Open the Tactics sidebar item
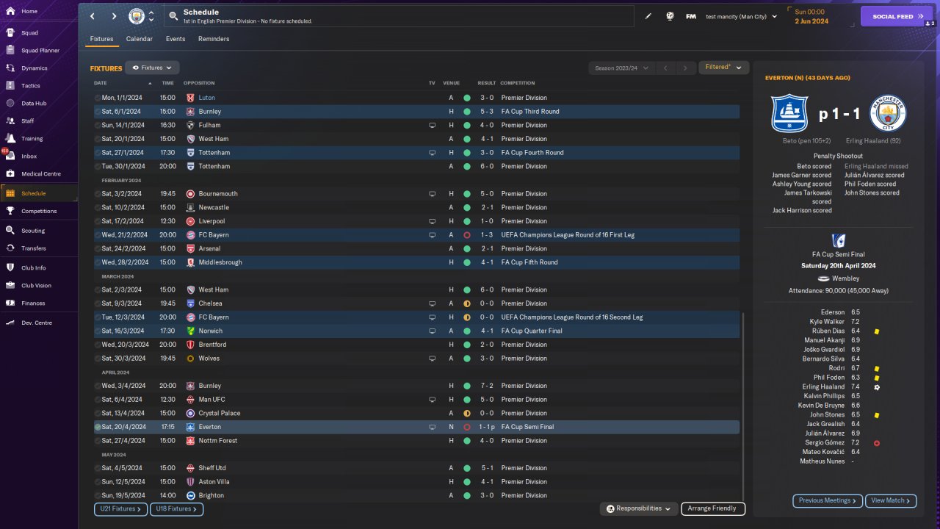 point(39,86)
